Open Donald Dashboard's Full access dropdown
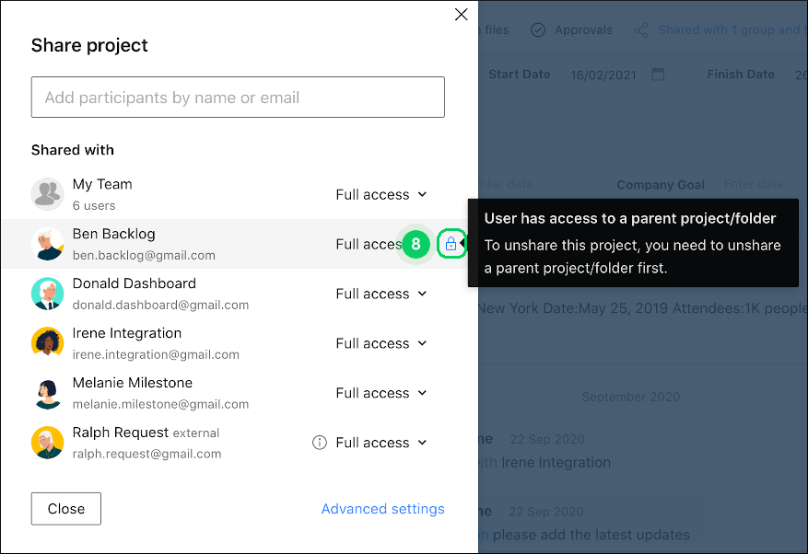The width and height of the screenshot is (808, 554). pos(381,294)
